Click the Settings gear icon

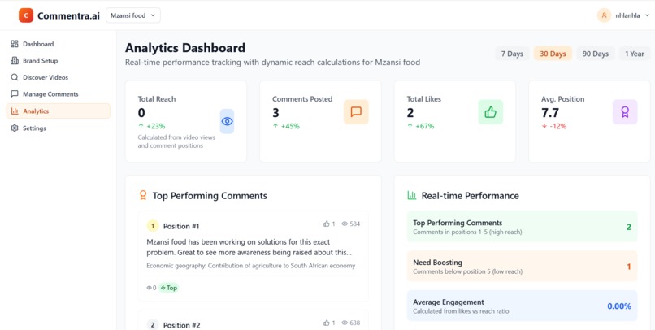pyautogui.click(x=15, y=128)
